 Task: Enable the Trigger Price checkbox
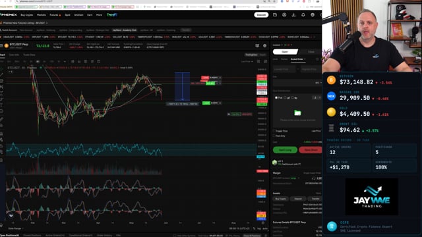coord(274,131)
